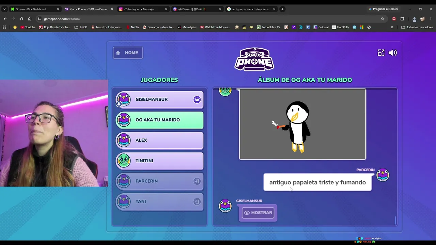This screenshot has height=245, width=436.
Task: Open the MetroLyrics bookmark
Action: click(x=187, y=27)
